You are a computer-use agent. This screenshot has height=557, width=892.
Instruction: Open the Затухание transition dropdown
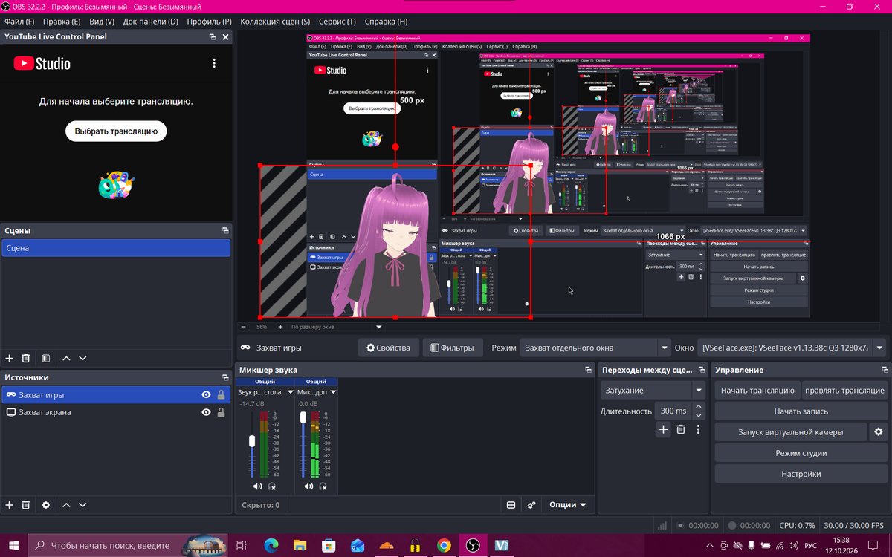653,391
